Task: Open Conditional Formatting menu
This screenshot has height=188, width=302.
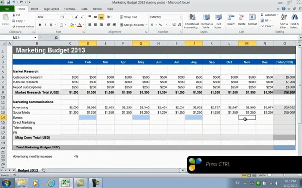Action: pos(192,21)
